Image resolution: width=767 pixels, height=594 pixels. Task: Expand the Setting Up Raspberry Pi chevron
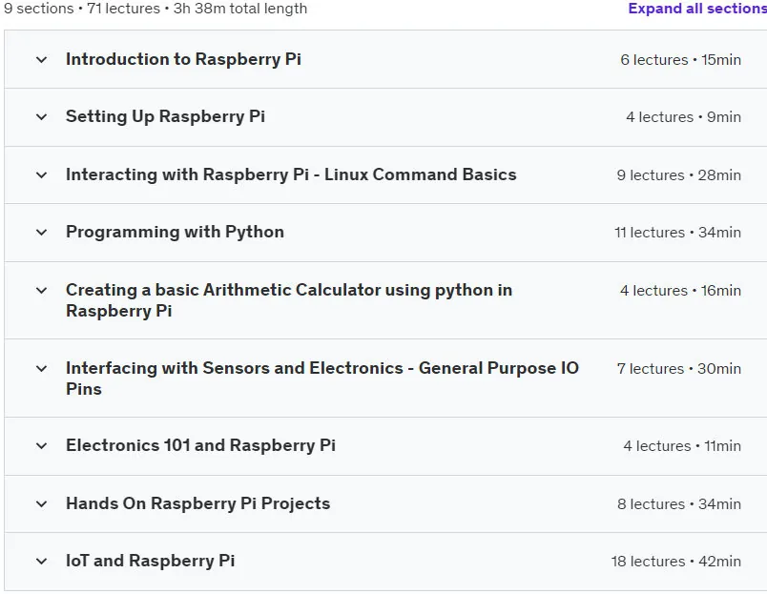pos(42,117)
